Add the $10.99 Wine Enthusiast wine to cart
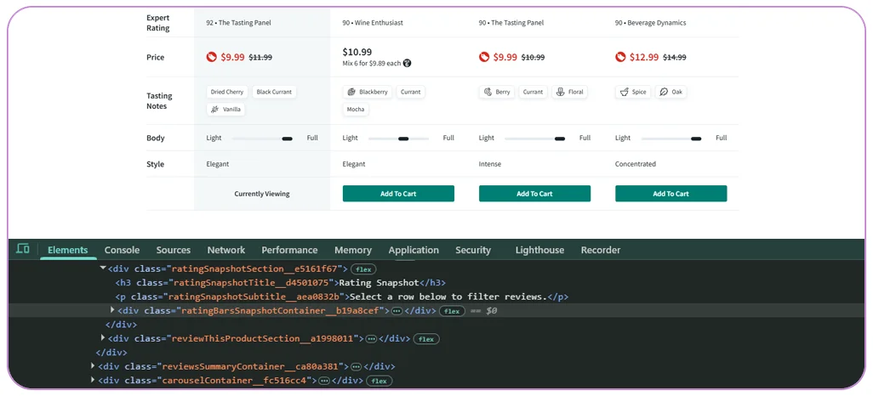873x396 pixels. 398,194
